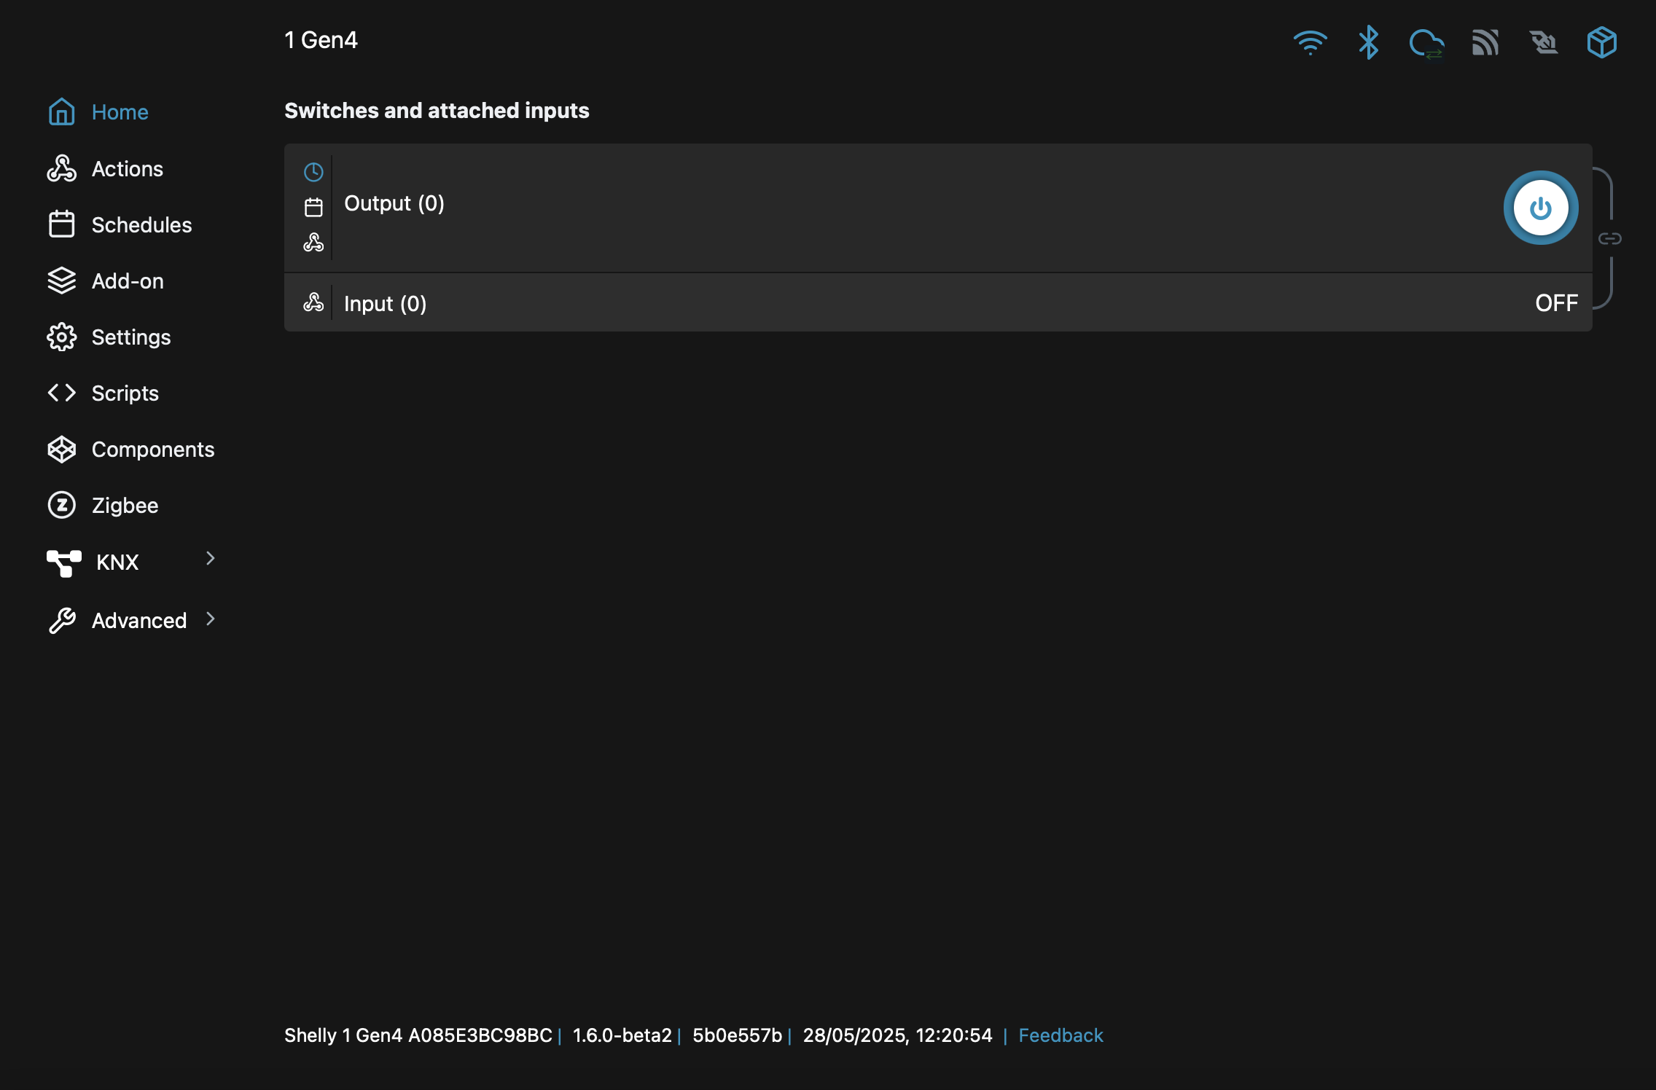Image resolution: width=1656 pixels, height=1090 pixels.
Task: Switch to the Scripts section
Action: pyautogui.click(x=125, y=393)
